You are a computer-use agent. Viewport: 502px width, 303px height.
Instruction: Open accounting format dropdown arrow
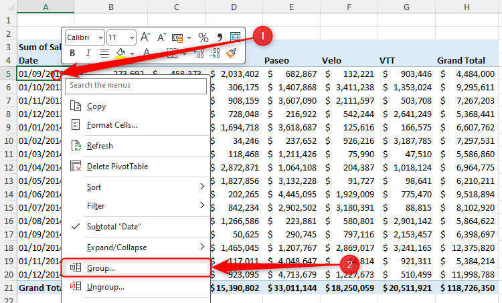tap(189, 37)
